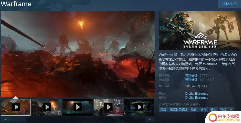
Task: Select the 动作 tag
Action: (x=194, y=109)
